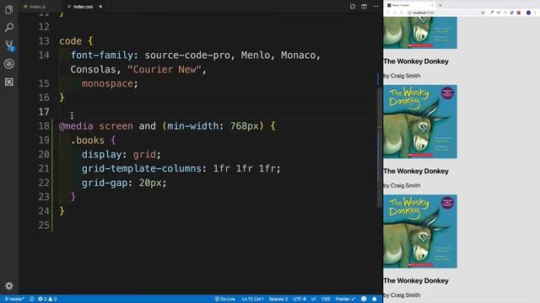Open the feedback smiley in status bar
Image resolution: width=540 pixels, height=303 pixels.
click(364, 299)
